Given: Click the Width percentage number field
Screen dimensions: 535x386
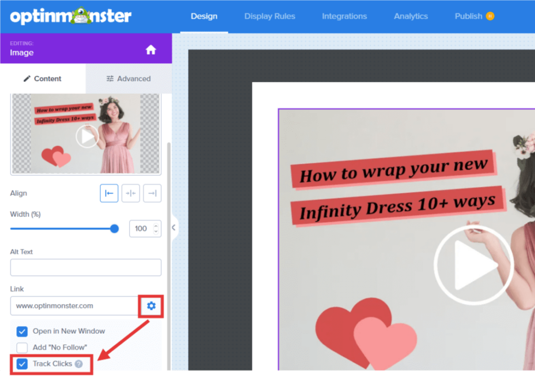Looking at the screenshot, I should [145, 228].
